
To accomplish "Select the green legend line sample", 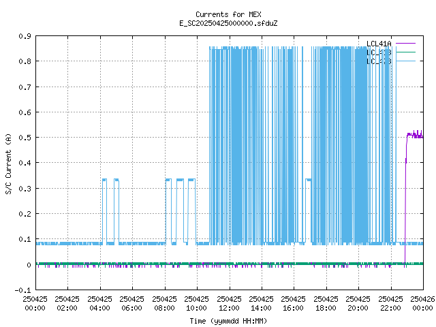I will pos(405,52).
